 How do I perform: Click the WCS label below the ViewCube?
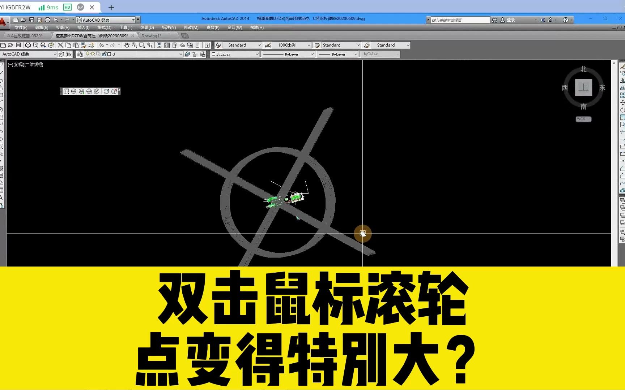coord(583,119)
